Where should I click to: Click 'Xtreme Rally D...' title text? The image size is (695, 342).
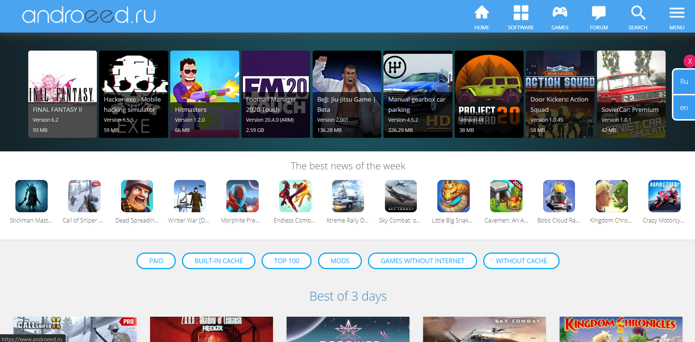click(347, 220)
